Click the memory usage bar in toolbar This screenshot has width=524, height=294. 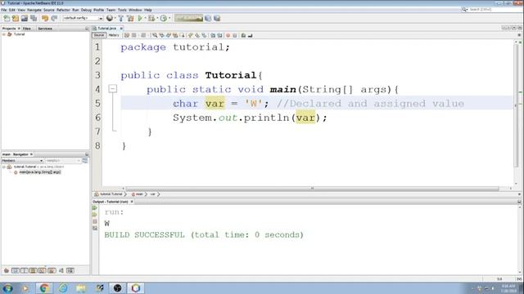(x=188, y=18)
